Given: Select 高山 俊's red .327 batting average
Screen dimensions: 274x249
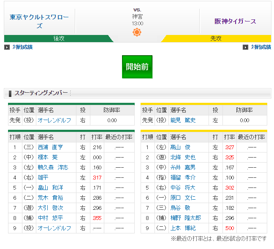Looking at the screenshot, I should coord(230,147).
